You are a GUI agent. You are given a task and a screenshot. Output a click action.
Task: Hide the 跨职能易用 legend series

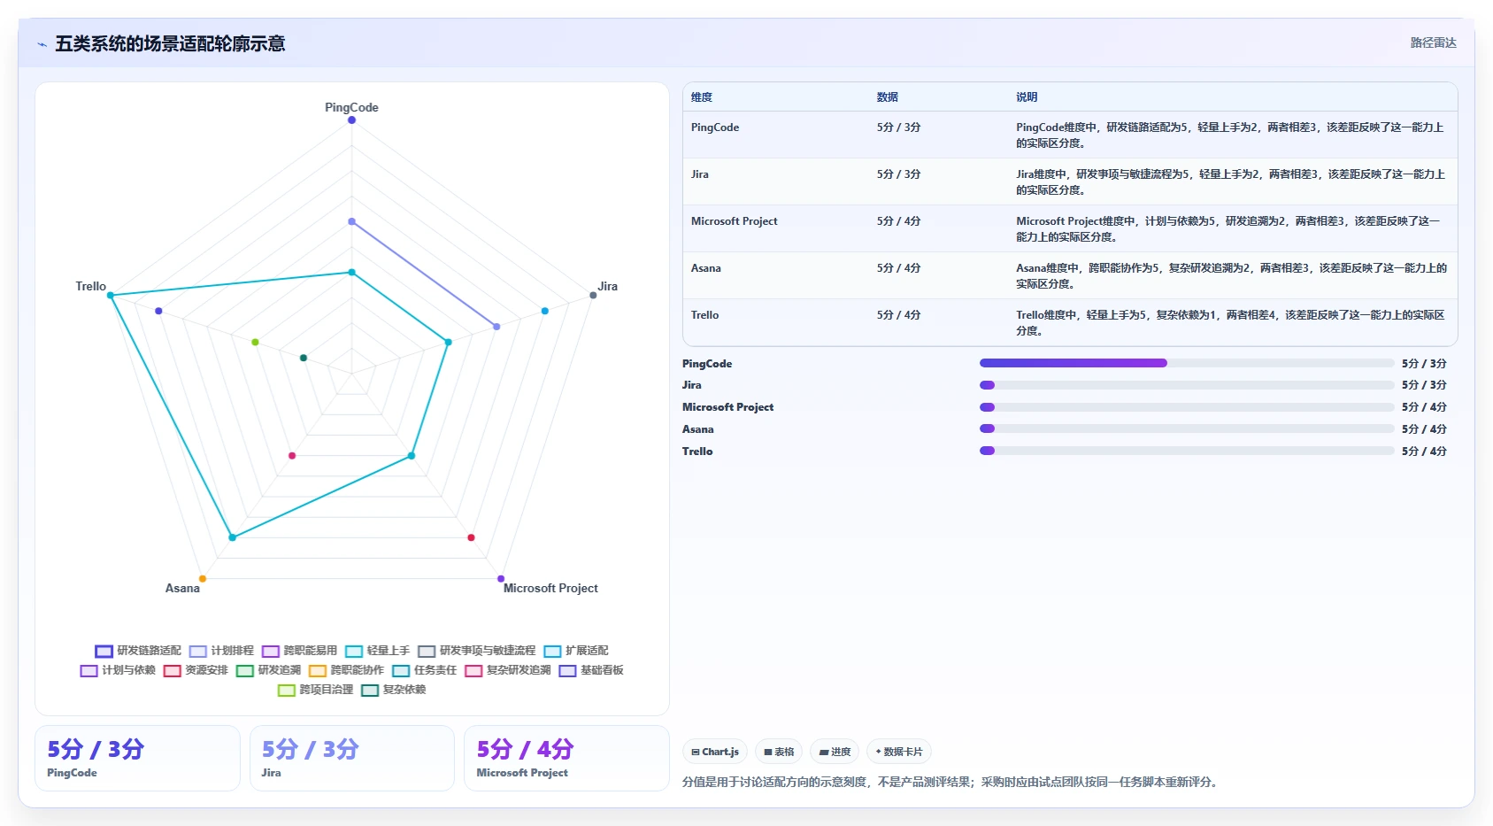(x=299, y=651)
